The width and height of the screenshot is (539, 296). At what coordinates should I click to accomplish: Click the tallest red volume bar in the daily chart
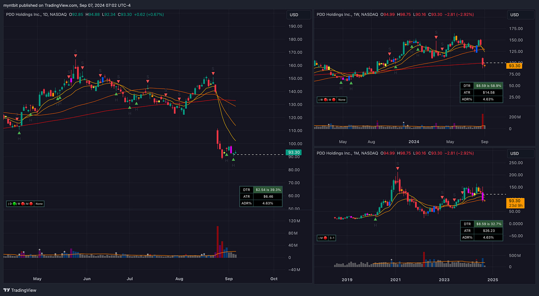point(217,242)
